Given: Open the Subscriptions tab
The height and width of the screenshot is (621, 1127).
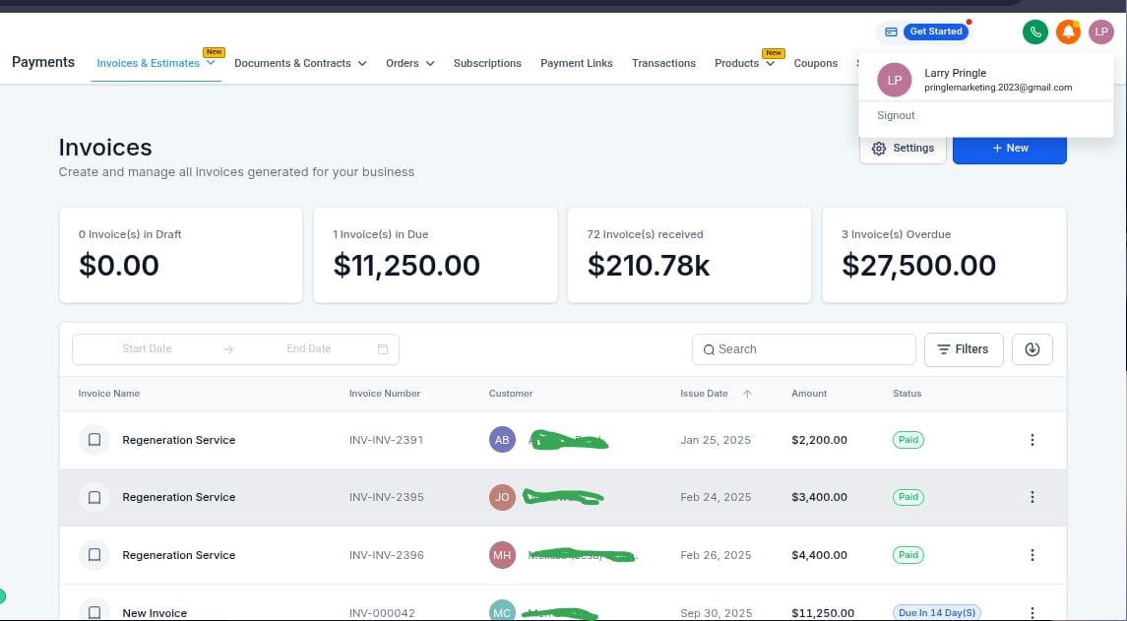Looking at the screenshot, I should click(487, 63).
